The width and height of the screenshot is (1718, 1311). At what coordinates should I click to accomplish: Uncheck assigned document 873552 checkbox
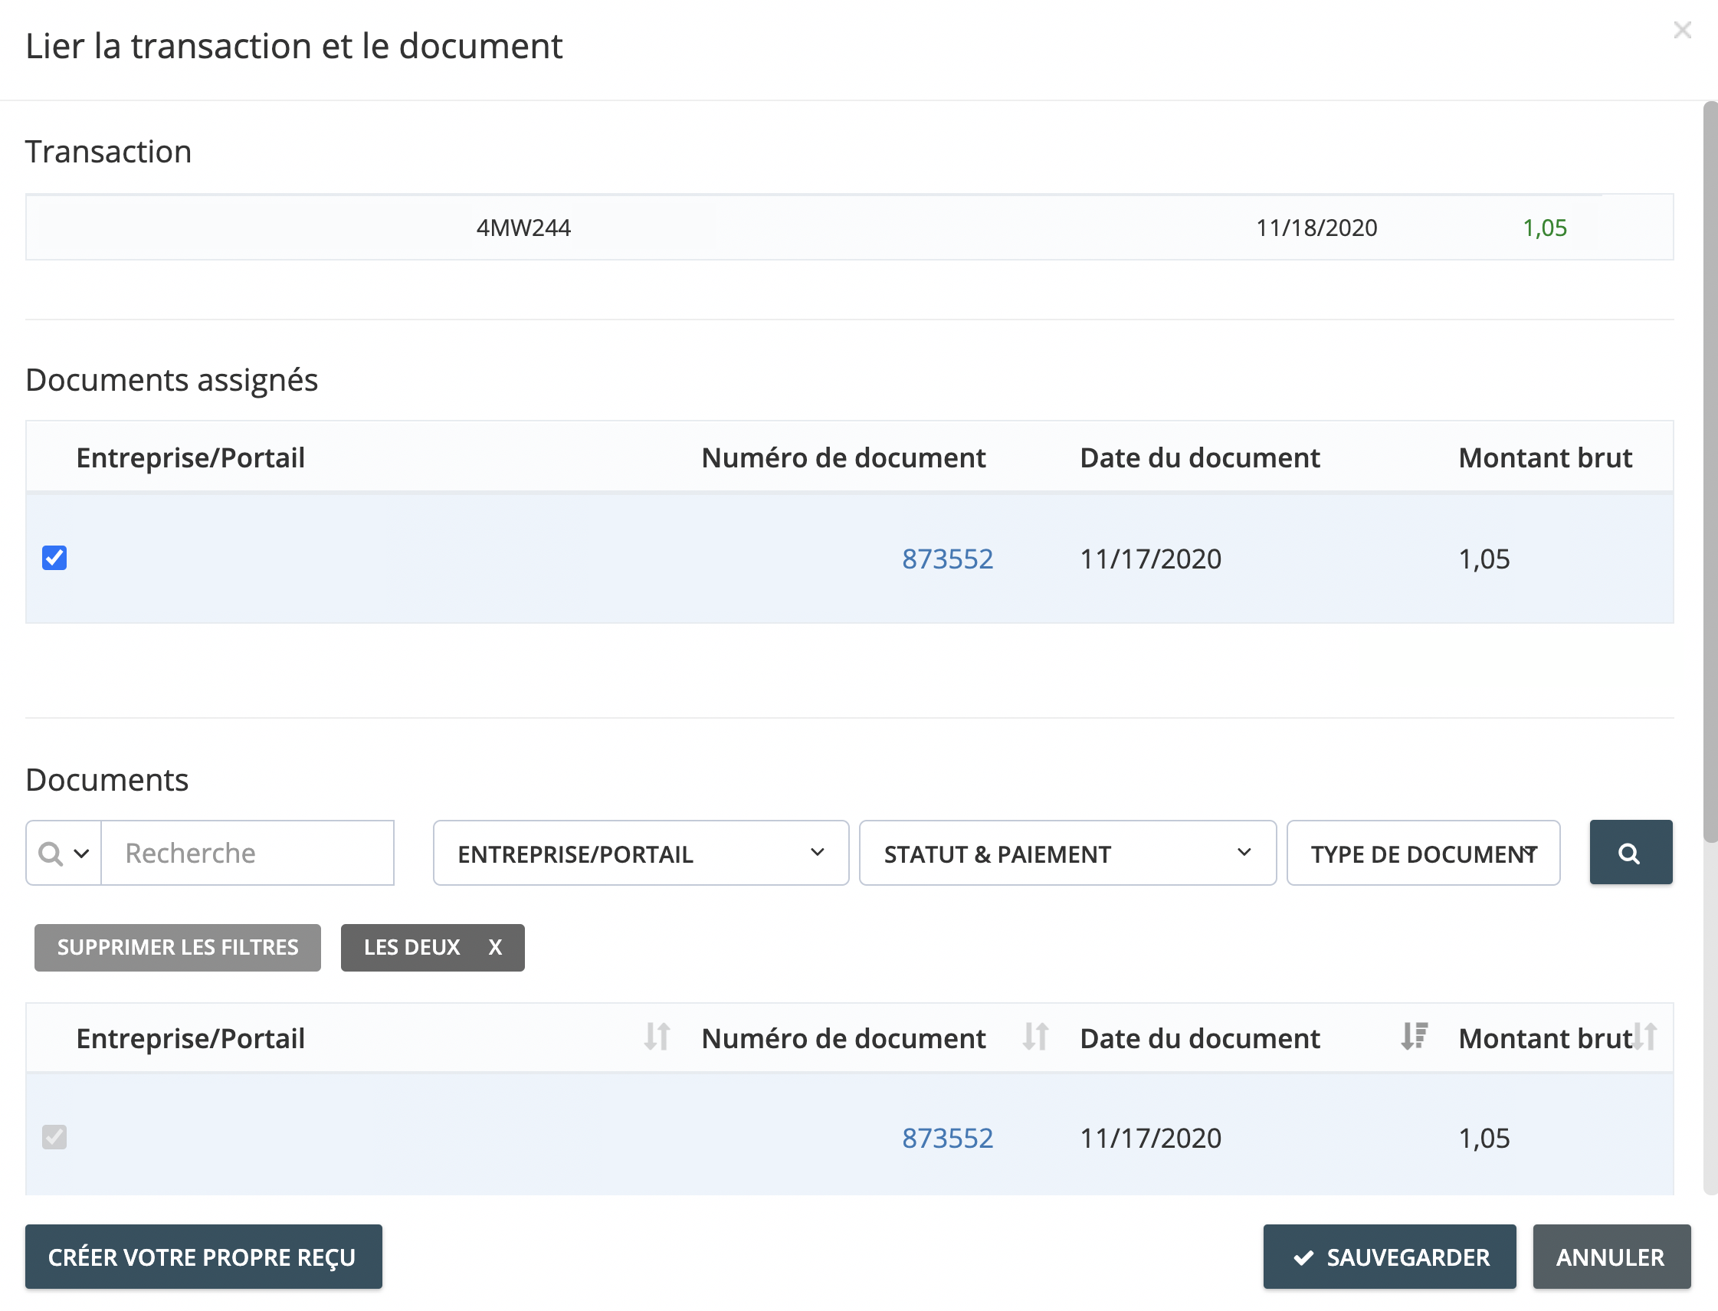[54, 558]
